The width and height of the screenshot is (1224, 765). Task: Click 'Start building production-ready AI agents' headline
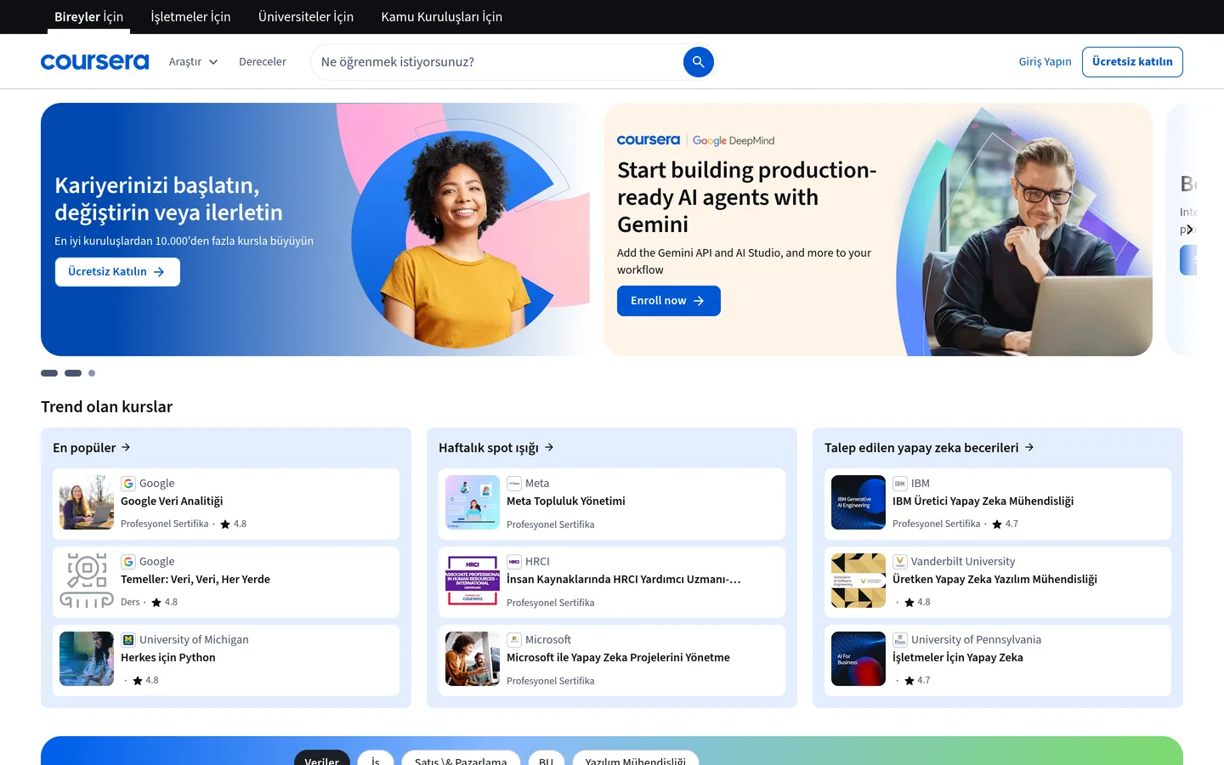click(746, 197)
